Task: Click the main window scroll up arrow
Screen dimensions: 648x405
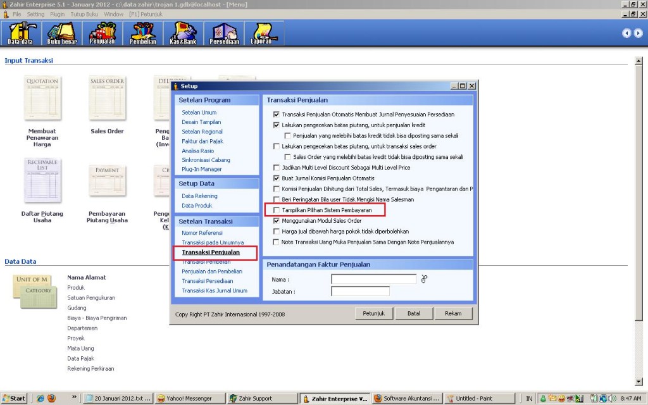Action: pyautogui.click(x=639, y=61)
